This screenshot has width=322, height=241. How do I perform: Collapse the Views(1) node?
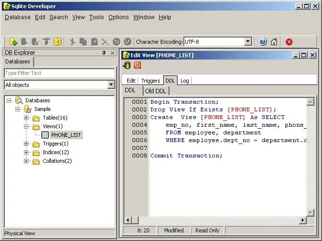point(26,126)
